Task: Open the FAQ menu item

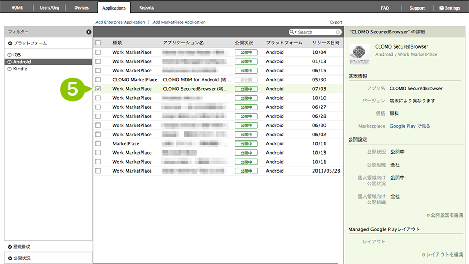Action: tap(385, 8)
